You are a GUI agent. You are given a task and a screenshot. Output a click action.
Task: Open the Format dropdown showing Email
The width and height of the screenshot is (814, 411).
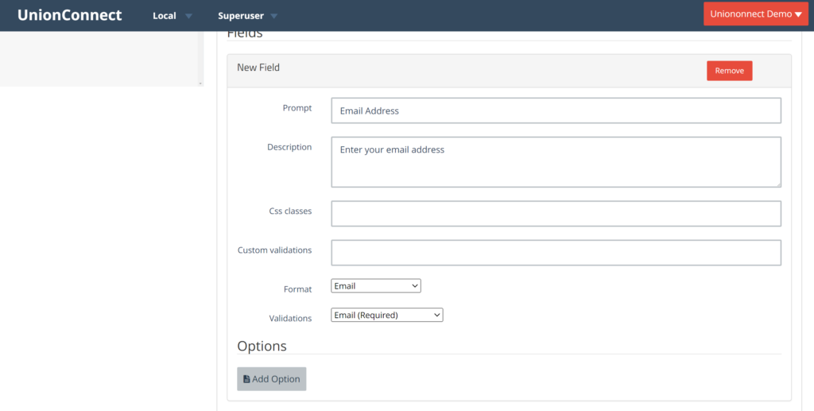(x=376, y=286)
